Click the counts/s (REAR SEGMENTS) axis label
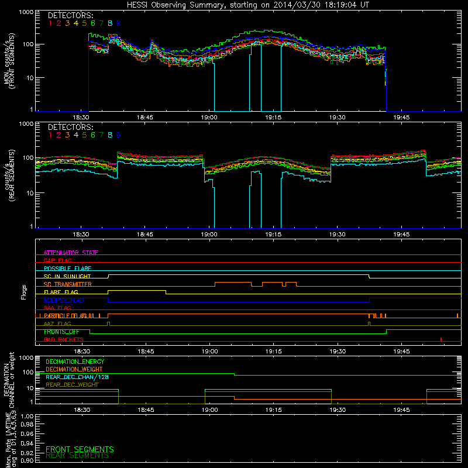The height and width of the screenshot is (468, 468). (9, 175)
